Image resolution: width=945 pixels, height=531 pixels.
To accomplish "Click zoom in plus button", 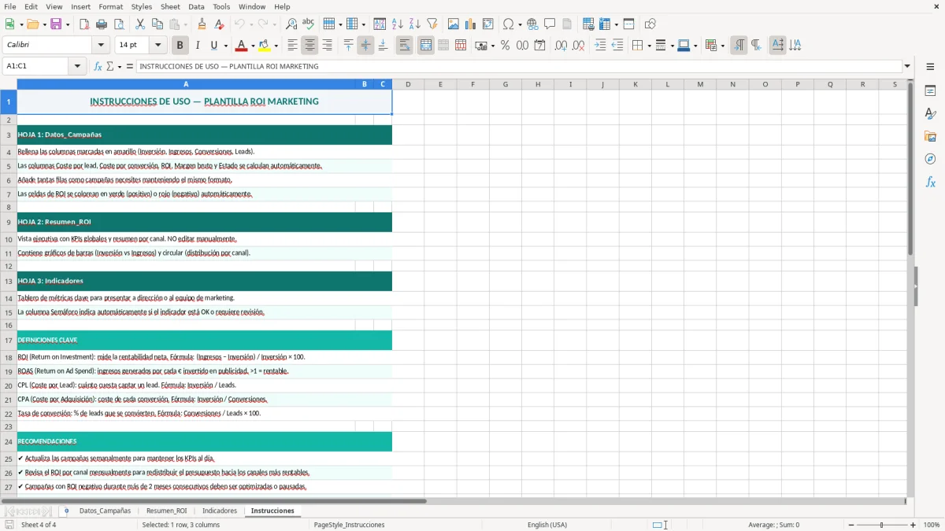I will click(913, 525).
